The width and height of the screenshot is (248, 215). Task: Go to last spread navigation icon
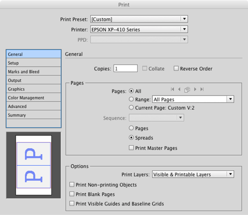pos(202,89)
